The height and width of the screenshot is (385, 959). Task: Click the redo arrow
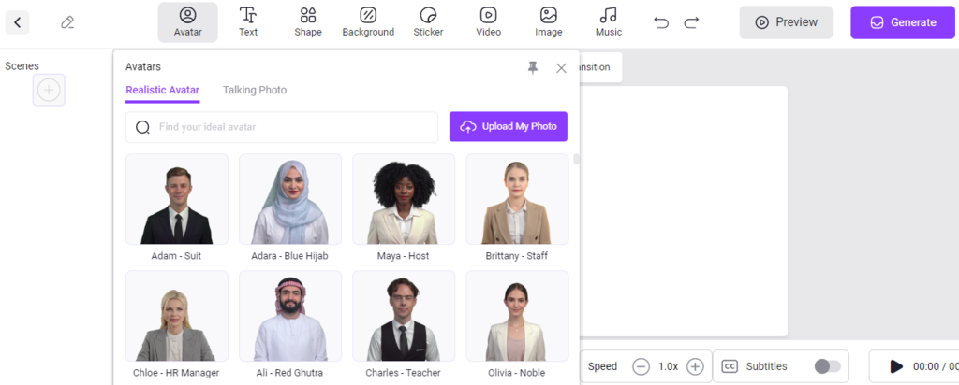(691, 22)
